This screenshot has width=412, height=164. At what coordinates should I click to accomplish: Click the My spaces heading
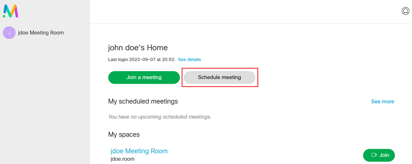pos(124,135)
